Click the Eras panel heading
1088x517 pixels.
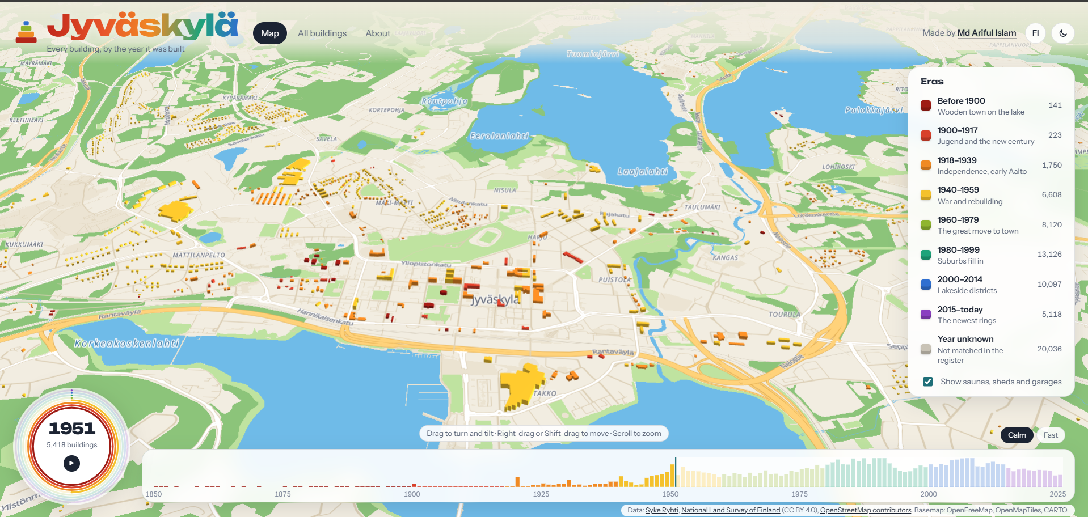[932, 82]
